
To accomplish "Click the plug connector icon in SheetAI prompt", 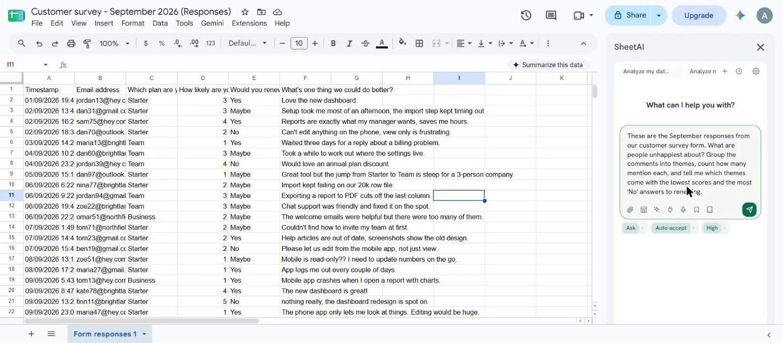I will coord(670,210).
